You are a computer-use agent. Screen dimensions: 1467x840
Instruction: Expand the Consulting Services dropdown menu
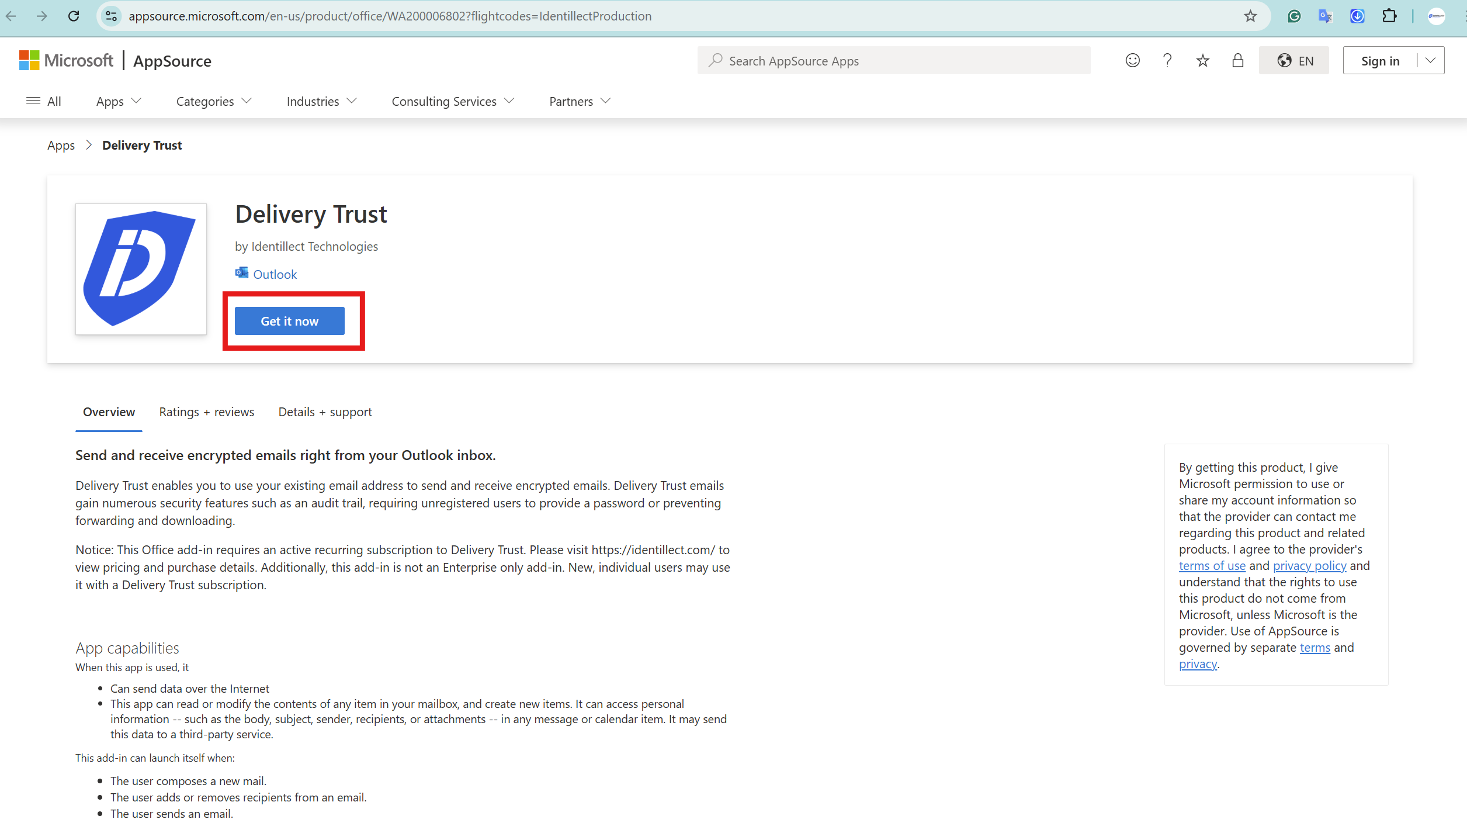click(x=453, y=101)
